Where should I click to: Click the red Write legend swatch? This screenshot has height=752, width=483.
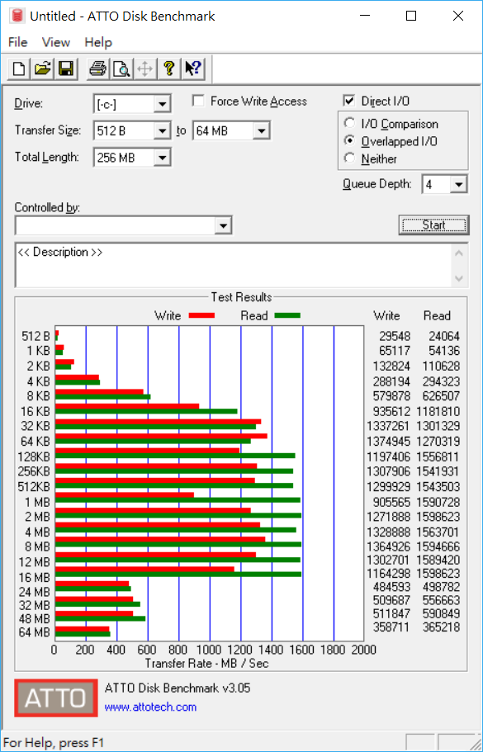pos(201,315)
